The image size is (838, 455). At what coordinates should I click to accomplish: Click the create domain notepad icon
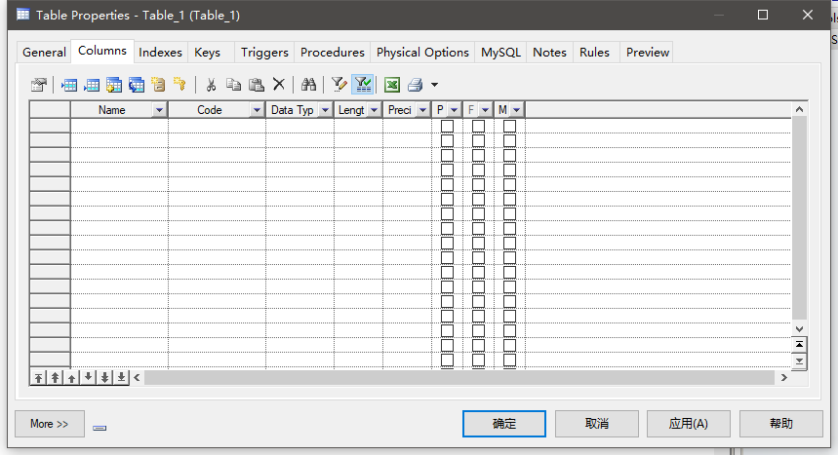[158, 85]
